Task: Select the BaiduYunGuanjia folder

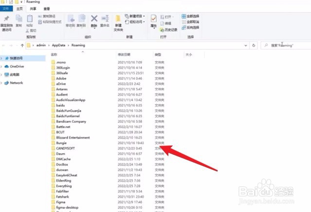Action: (x=69, y=111)
